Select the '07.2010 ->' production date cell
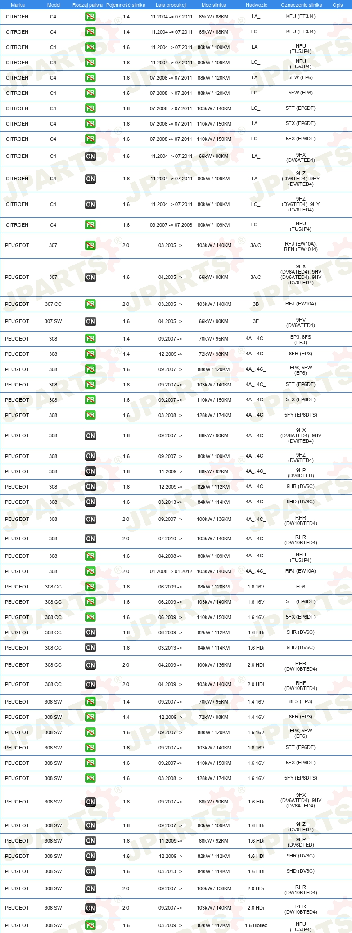Viewport: 352px width, 933px height. click(x=170, y=539)
